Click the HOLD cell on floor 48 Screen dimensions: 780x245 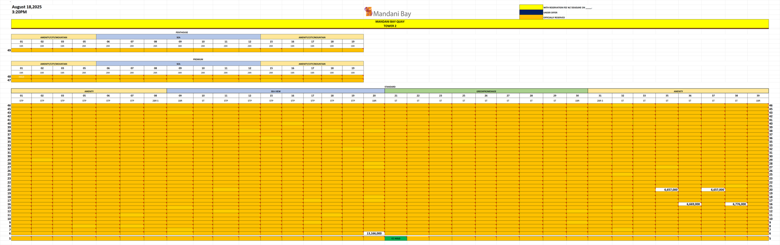pos(21,77)
